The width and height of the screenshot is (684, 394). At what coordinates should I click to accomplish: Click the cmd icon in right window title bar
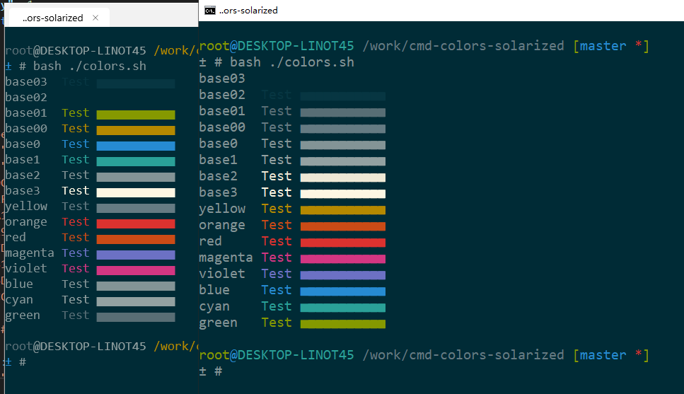(x=210, y=11)
